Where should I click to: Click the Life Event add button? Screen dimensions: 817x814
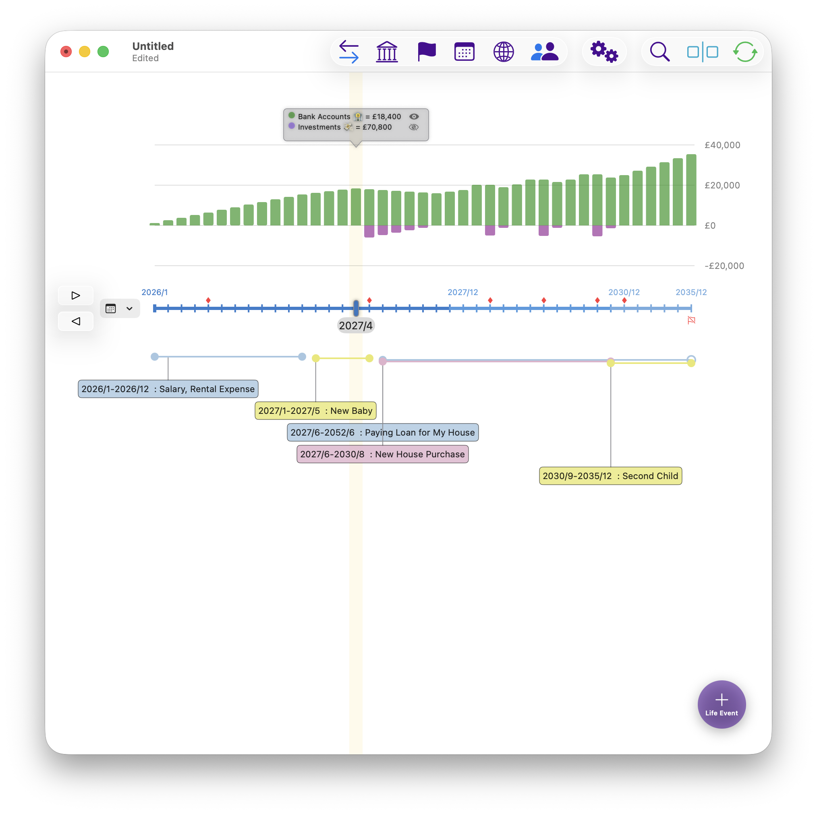(722, 704)
